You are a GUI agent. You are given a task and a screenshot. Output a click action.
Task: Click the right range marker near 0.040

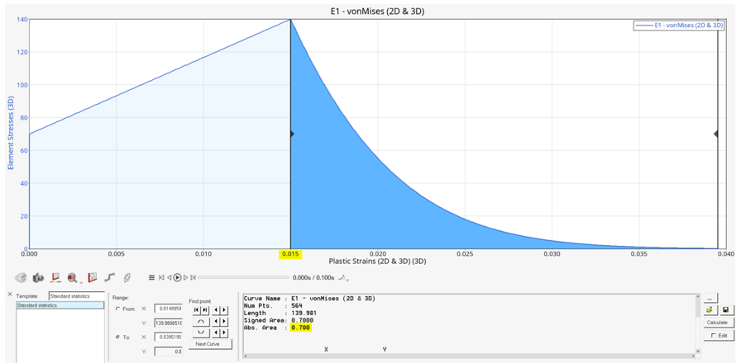(x=716, y=134)
